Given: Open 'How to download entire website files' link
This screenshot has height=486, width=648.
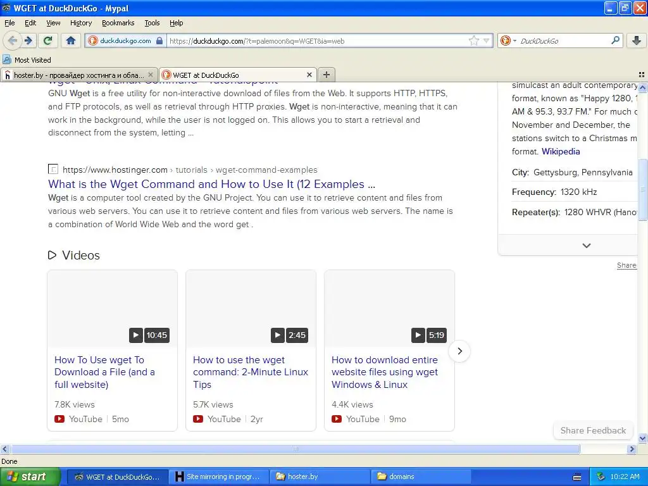Looking at the screenshot, I should [x=385, y=372].
